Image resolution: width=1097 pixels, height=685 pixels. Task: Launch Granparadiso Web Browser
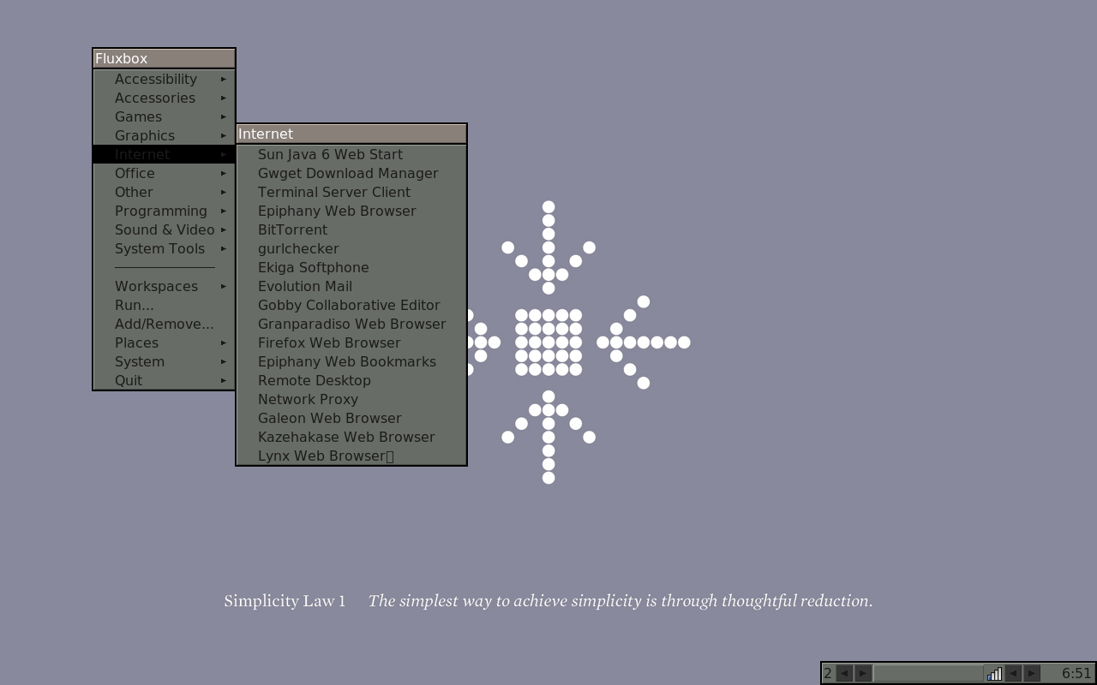(x=351, y=324)
